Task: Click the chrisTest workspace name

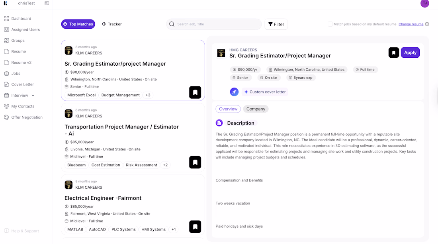Action: point(26,3)
